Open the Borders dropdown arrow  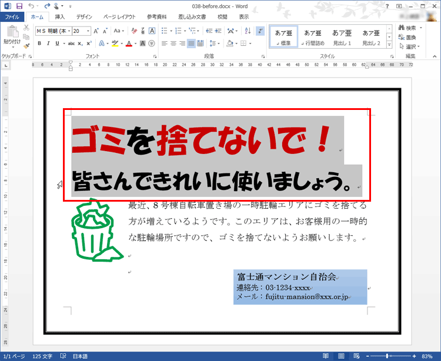click(x=250, y=44)
